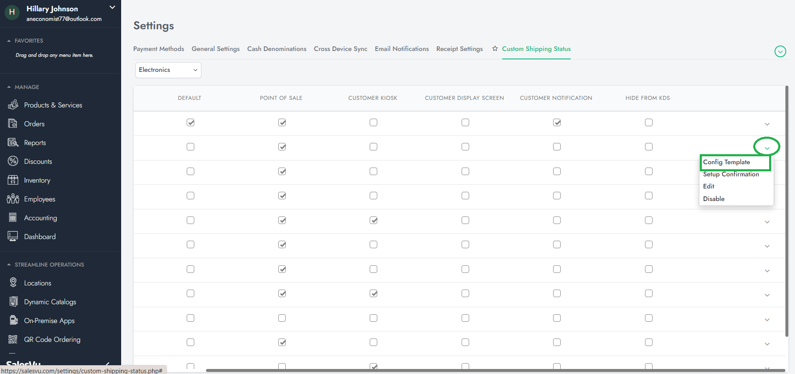Click the Products & Services sidebar icon
This screenshot has width=795, height=374.
pyautogui.click(x=13, y=104)
